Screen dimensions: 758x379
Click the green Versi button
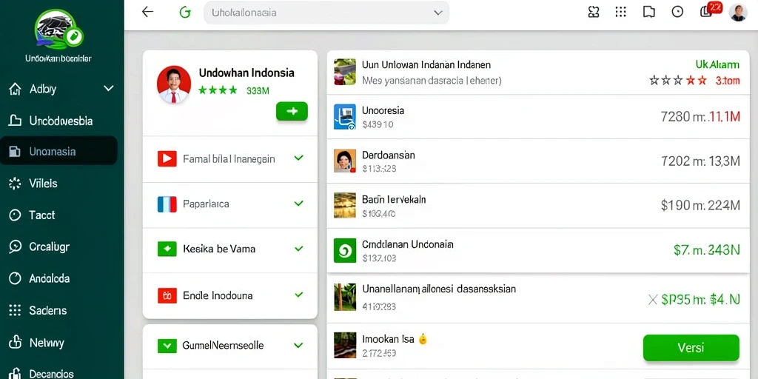point(691,348)
